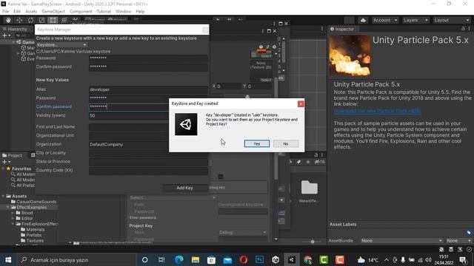The height and width of the screenshot is (266, 474).
Task: Click the keystore Password field
Action: click(x=148, y=58)
